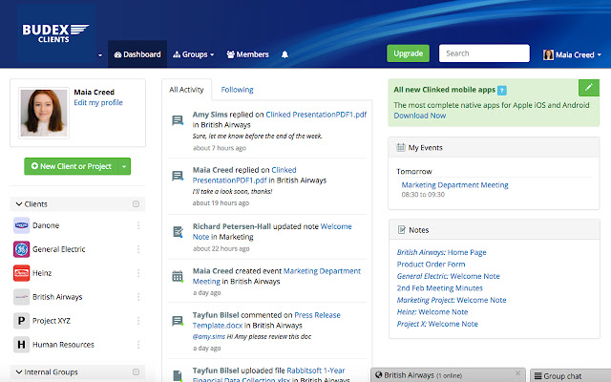The image size is (611, 382).
Task: Open Project X: Welcome Note link
Action: tap(437, 324)
